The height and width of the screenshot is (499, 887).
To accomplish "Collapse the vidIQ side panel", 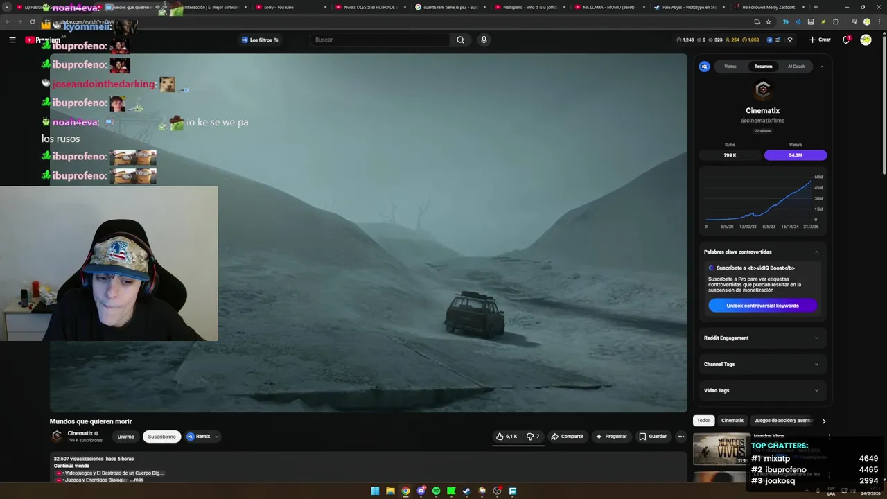I will [x=821, y=67].
